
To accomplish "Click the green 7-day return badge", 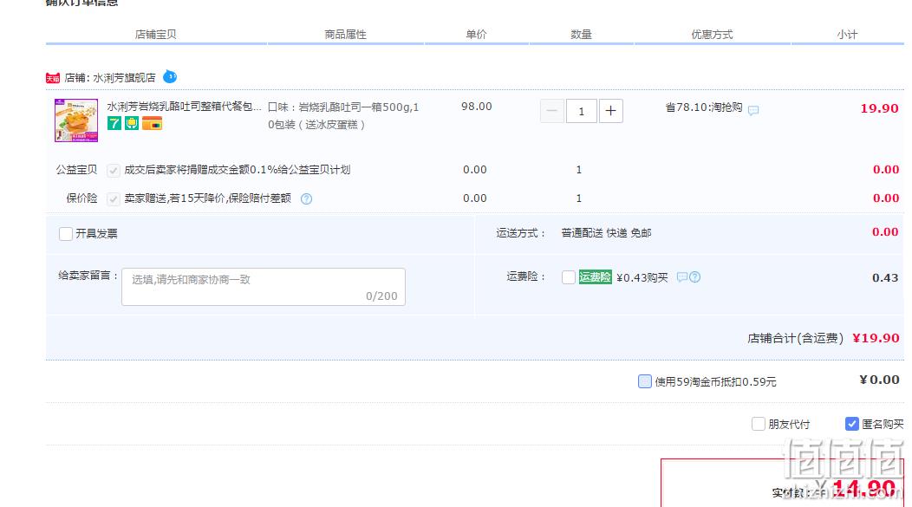I will (x=114, y=123).
